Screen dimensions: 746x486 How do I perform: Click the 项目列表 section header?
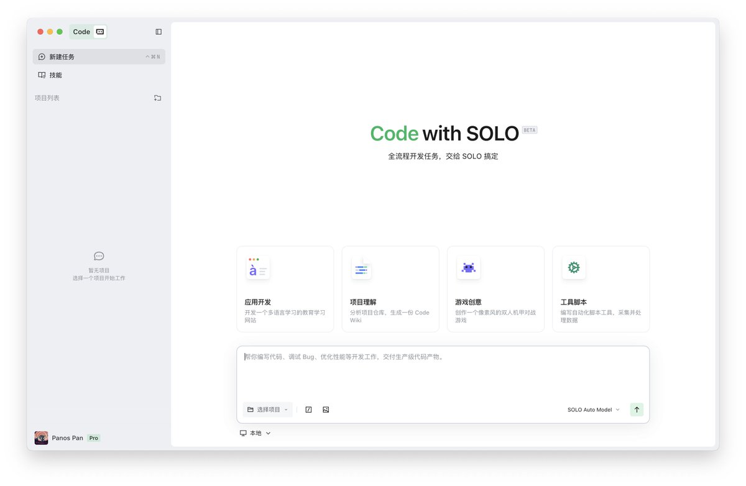[47, 98]
